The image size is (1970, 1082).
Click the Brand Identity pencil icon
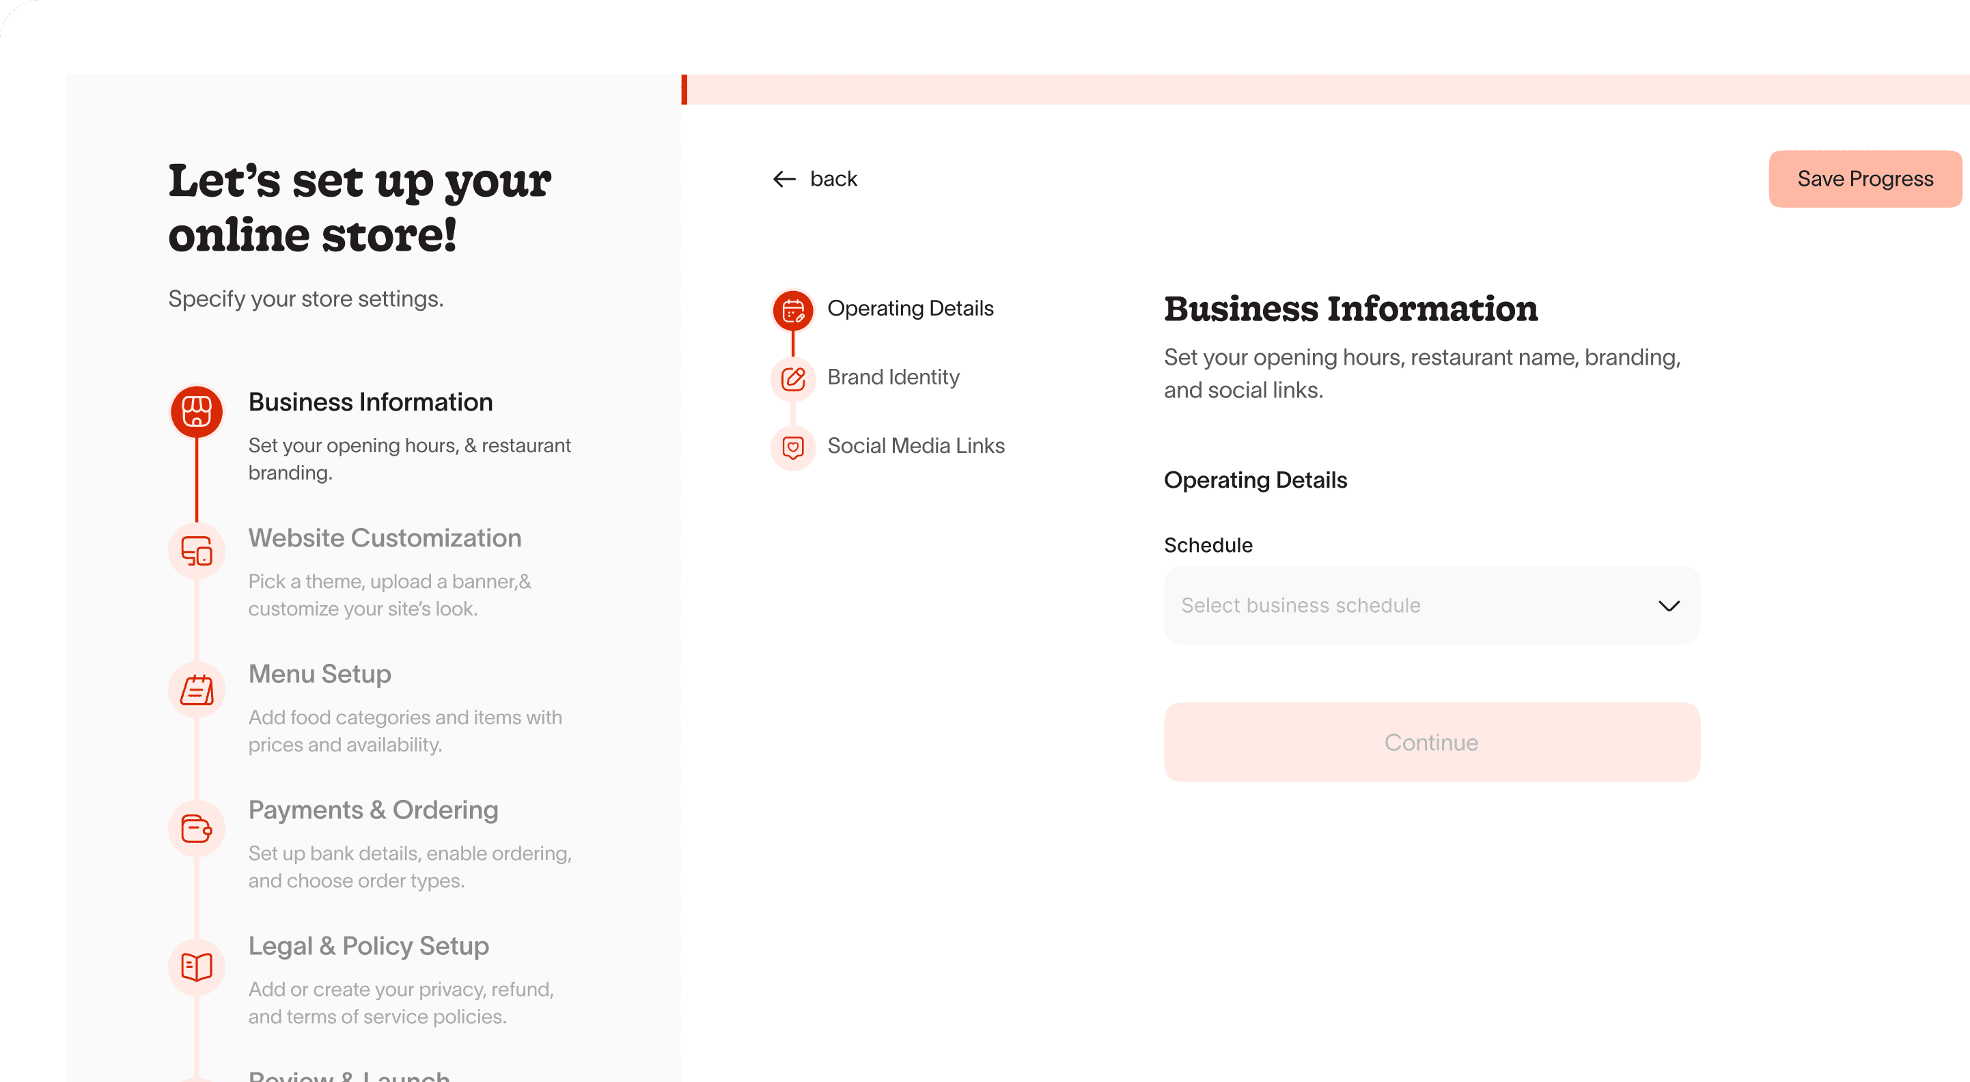(793, 378)
